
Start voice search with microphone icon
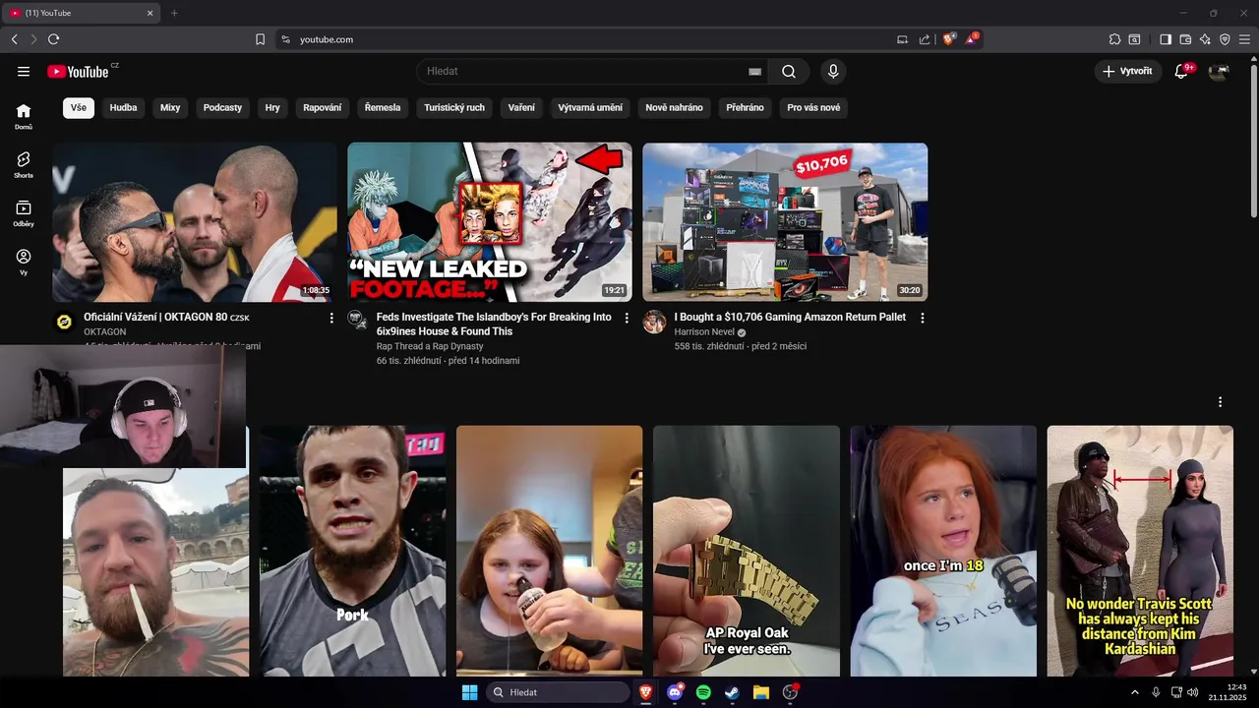pyautogui.click(x=833, y=71)
